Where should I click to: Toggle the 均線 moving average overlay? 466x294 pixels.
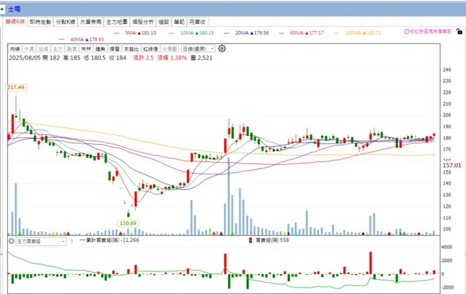pos(15,48)
